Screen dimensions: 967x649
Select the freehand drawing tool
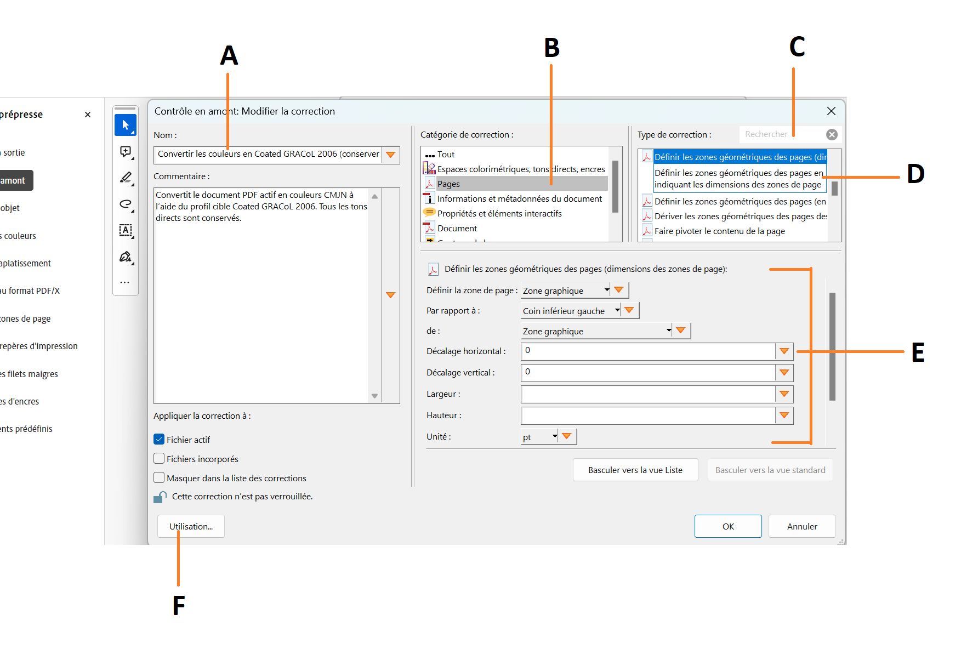click(125, 204)
